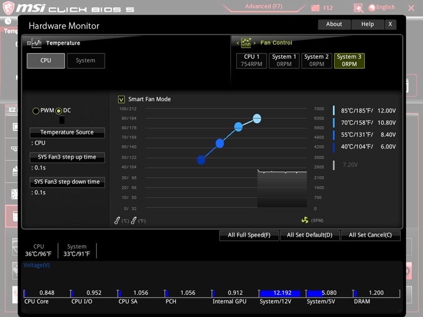Click the System/5V 5.080 voltage bar

click(329, 294)
